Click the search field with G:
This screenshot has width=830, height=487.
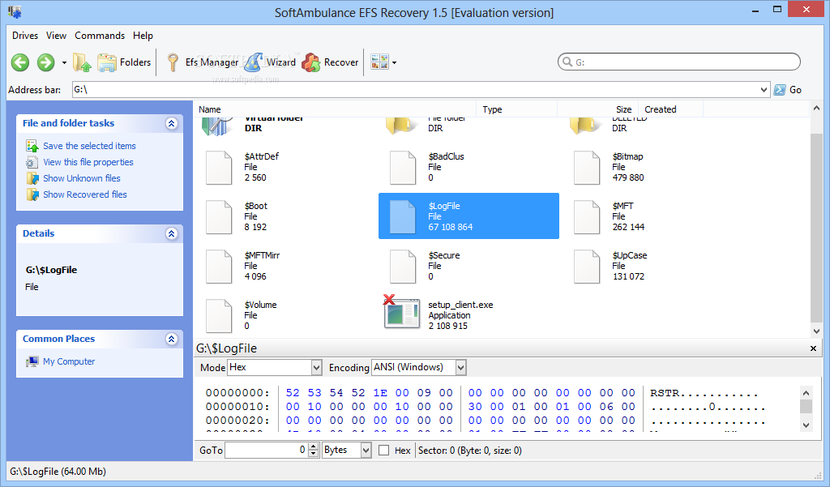[x=679, y=62]
